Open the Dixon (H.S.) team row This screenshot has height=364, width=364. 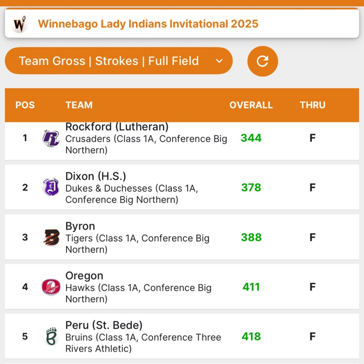click(182, 187)
